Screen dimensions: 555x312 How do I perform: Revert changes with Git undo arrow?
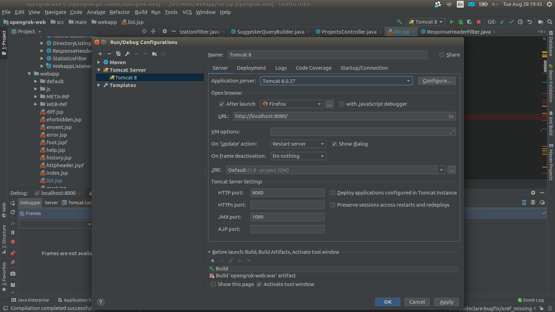click(529, 22)
